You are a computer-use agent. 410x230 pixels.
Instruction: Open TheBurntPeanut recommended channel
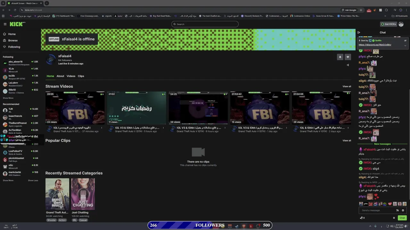(x=20, y=124)
